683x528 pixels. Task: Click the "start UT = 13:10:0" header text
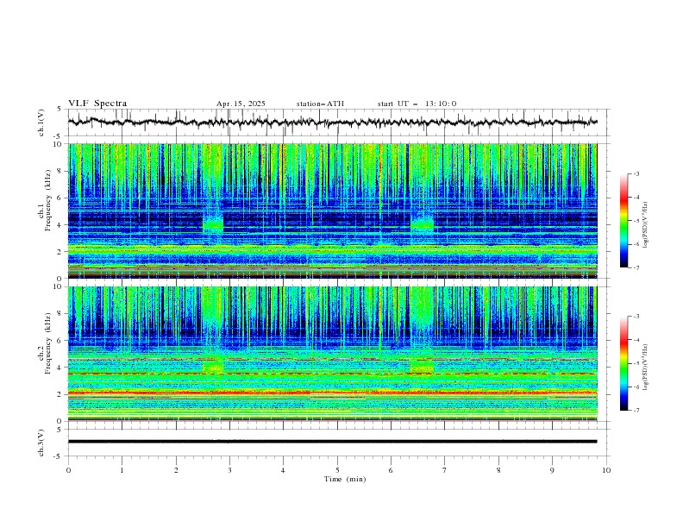pyautogui.click(x=417, y=104)
